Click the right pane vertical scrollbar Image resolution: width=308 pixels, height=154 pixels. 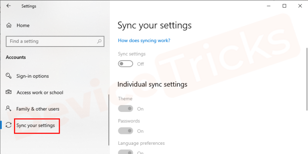pyautogui.click(x=307, y=79)
